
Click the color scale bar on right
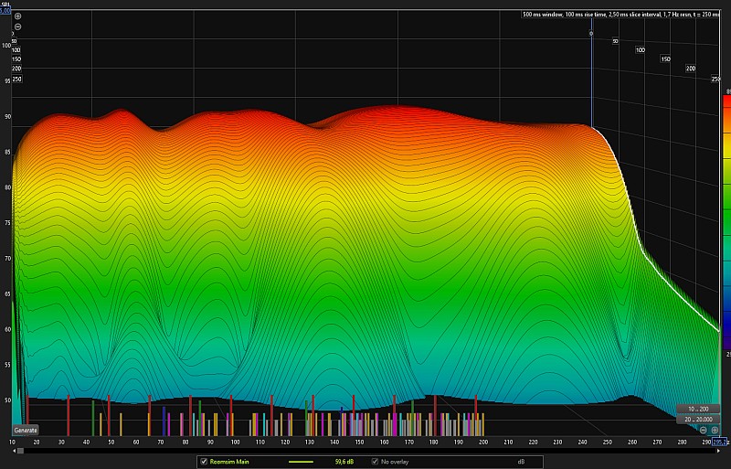(726, 221)
